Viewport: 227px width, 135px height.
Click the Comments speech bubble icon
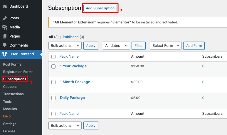click(x=5, y=45)
